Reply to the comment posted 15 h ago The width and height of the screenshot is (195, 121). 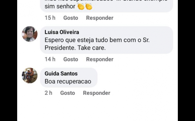tap(100, 18)
